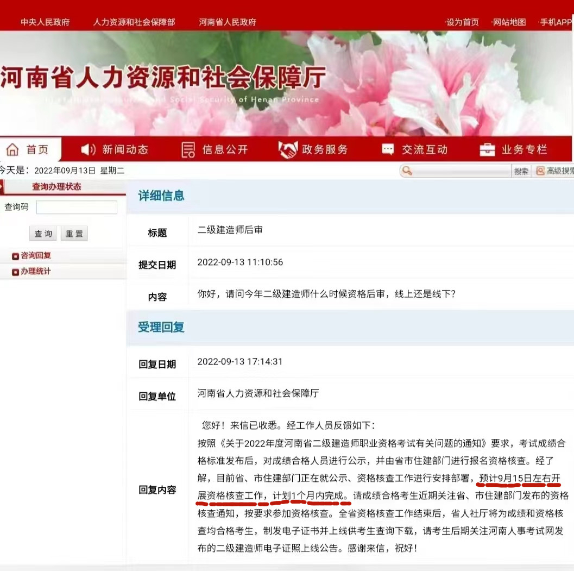Open the 河南省人民政府 link
The image size is (574, 571).
(x=228, y=22)
